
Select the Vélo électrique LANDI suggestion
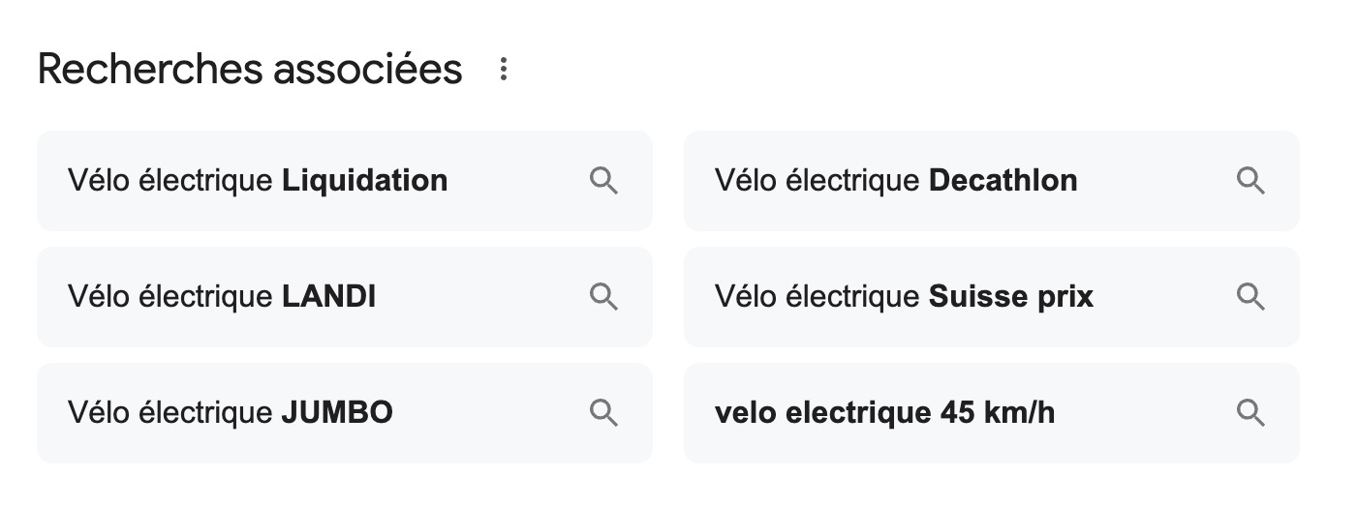tap(345, 297)
